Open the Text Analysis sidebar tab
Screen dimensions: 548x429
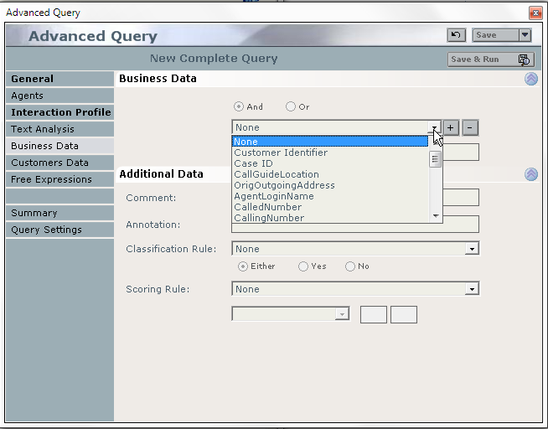(x=43, y=129)
